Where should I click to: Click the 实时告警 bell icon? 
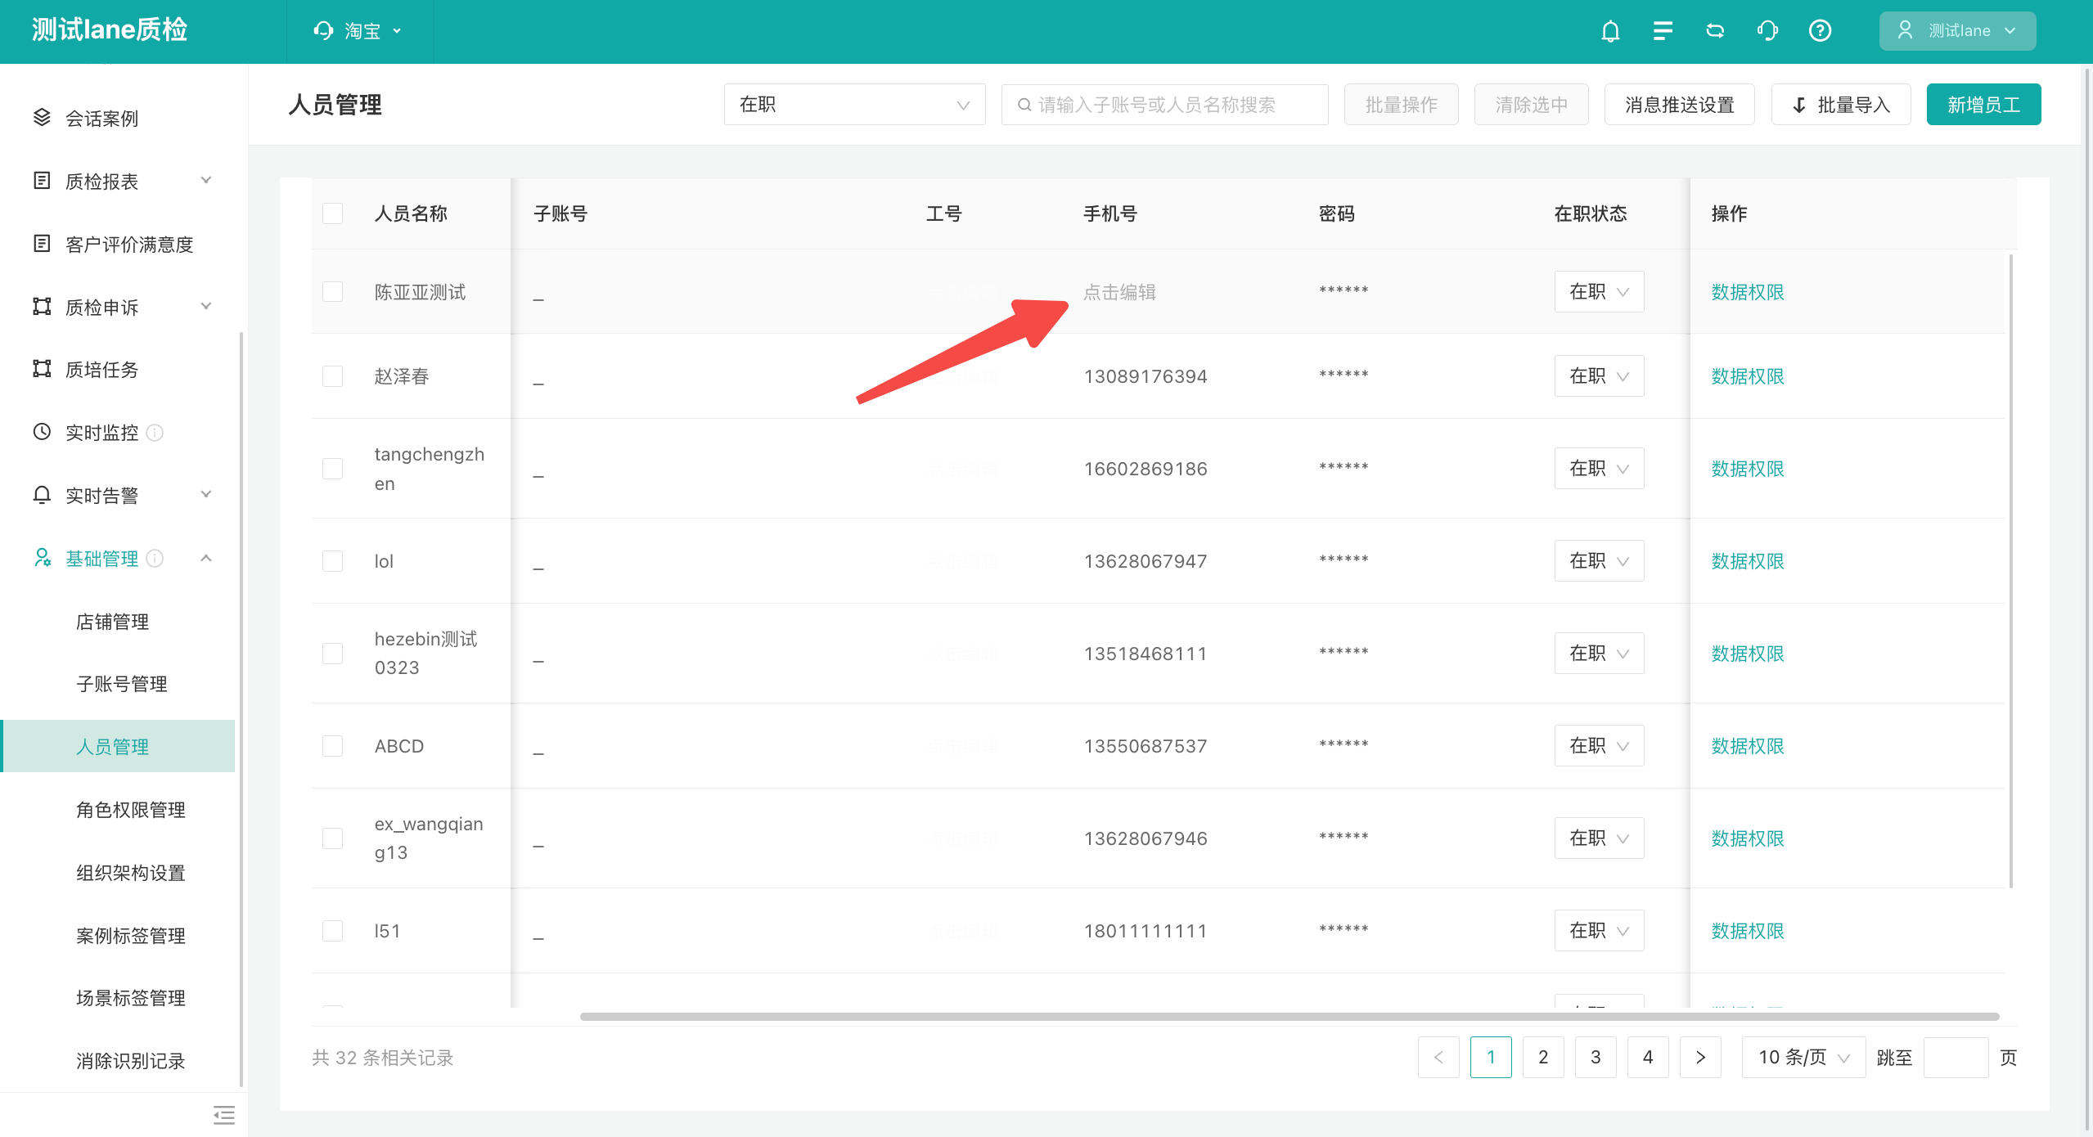click(42, 494)
